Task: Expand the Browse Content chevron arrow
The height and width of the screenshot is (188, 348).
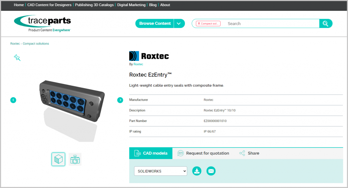Action: click(179, 23)
